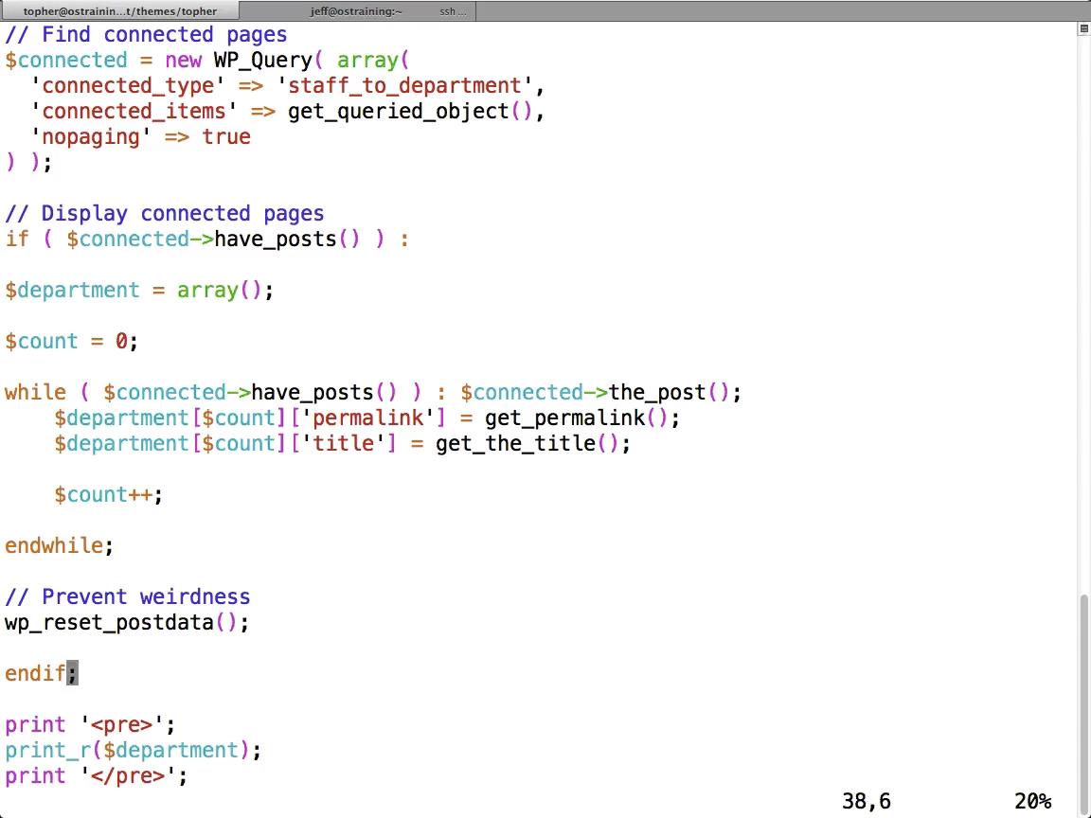
Task: Click 'get_queried_object()' function call
Action: (410, 112)
